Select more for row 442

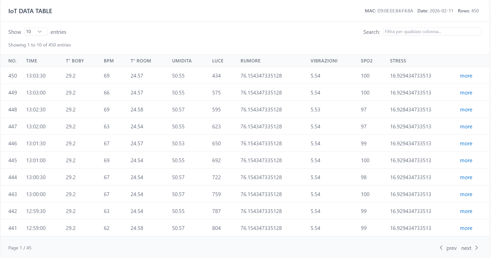(466, 211)
